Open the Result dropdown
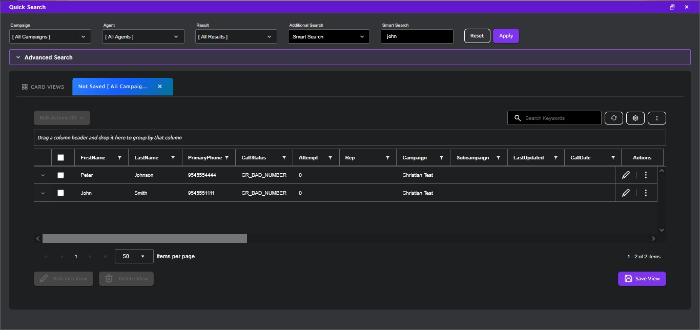The height and width of the screenshot is (330, 700). pos(236,36)
